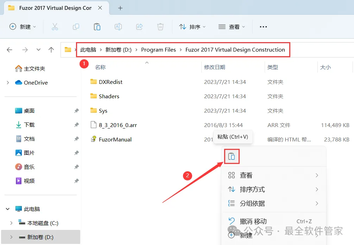Image resolution: width=354 pixels, height=245 pixels.
Task: Select the 8_3_2016_0.arr file name
Action: [x=118, y=125]
